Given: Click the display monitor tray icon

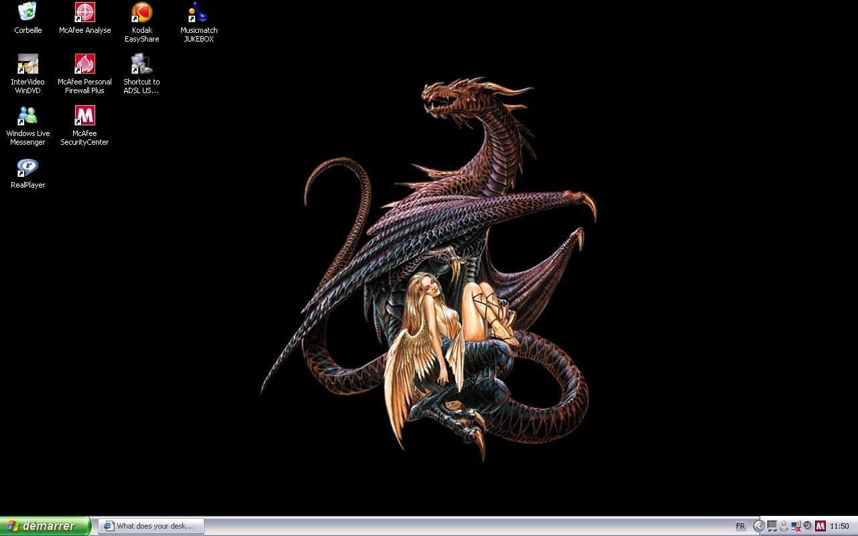Looking at the screenshot, I should click(772, 526).
